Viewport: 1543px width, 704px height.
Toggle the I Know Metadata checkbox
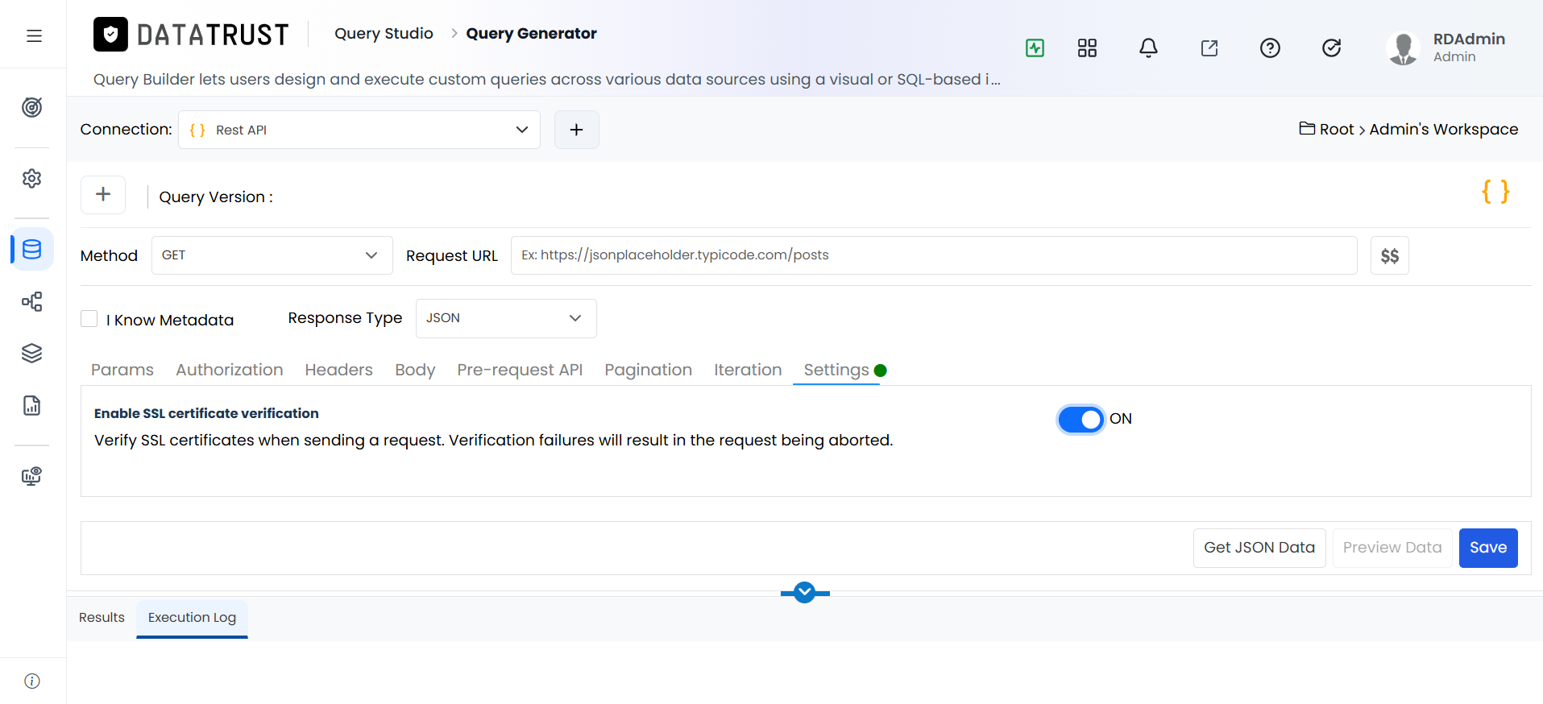(x=89, y=319)
